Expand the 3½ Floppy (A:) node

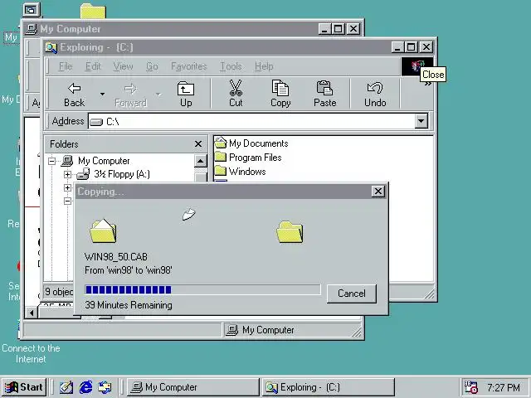(x=67, y=174)
